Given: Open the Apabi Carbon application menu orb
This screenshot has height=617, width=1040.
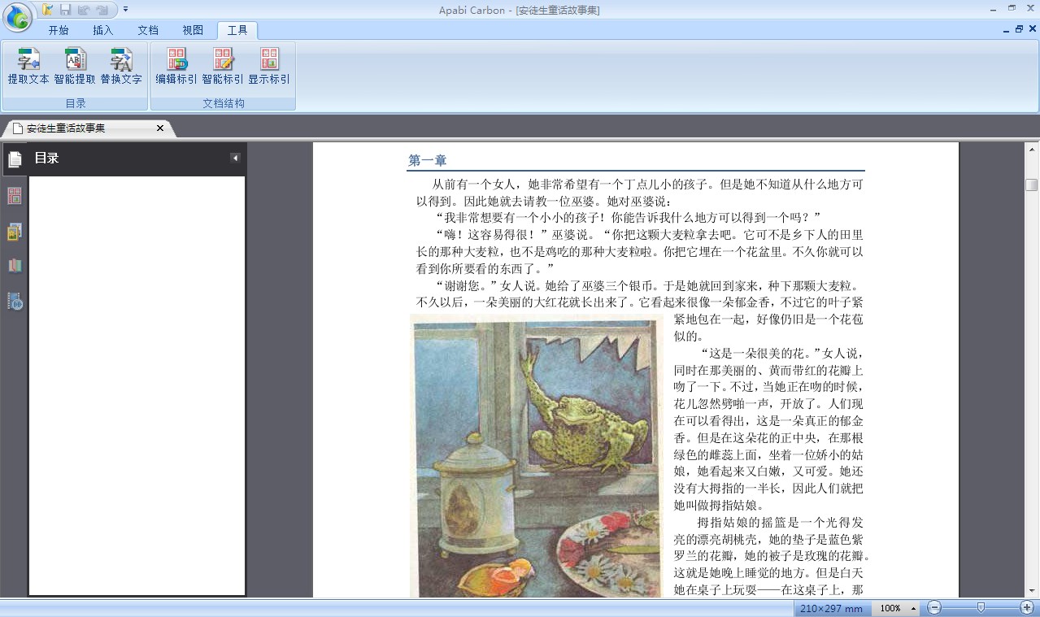Looking at the screenshot, I should [17, 16].
